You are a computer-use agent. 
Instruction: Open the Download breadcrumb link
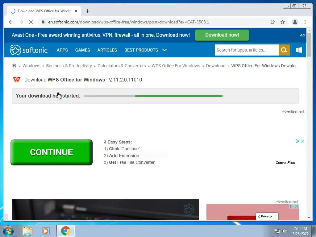(x=216, y=66)
